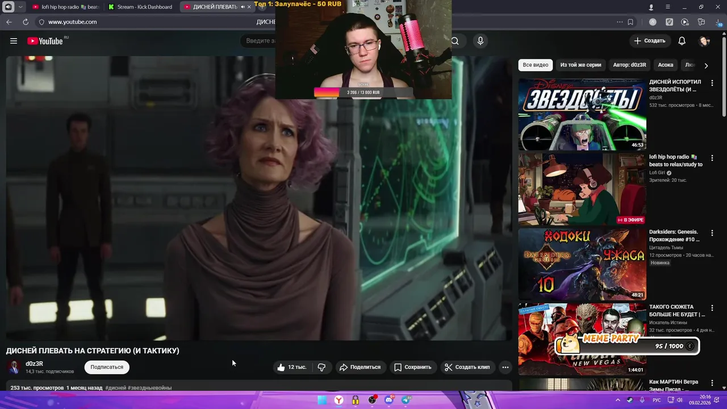Open d0z3R channel avatar

pos(14,367)
